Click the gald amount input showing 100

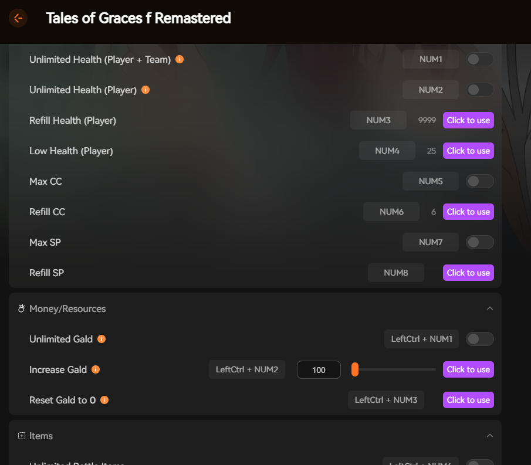(x=319, y=369)
